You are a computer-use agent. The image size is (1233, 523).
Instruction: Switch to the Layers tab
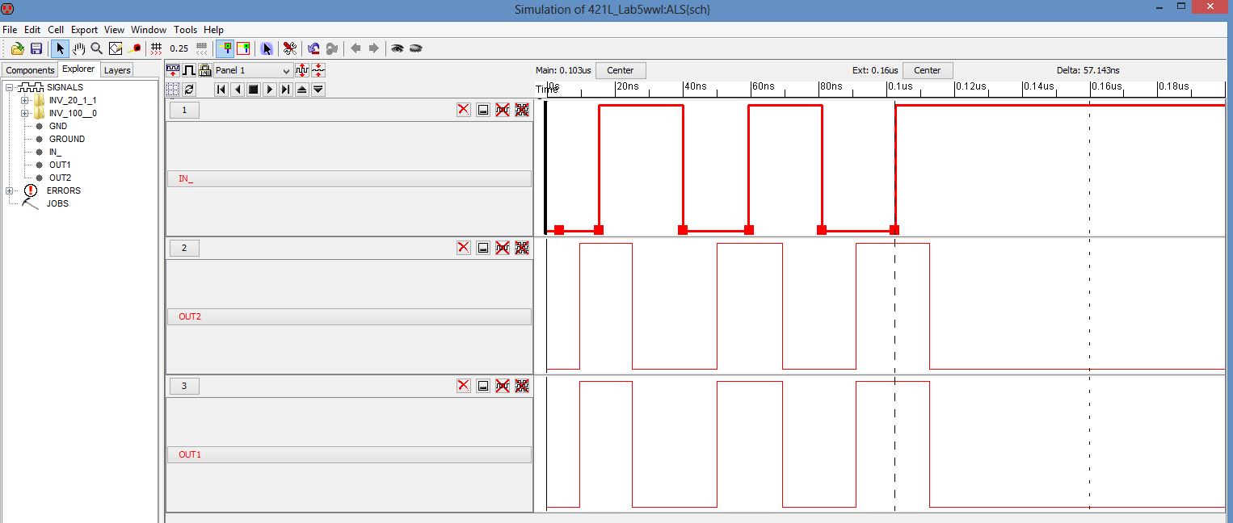click(x=117, y=70)
